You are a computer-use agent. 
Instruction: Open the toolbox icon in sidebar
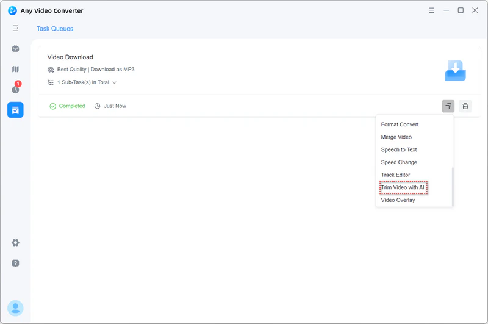pos(15,49)
